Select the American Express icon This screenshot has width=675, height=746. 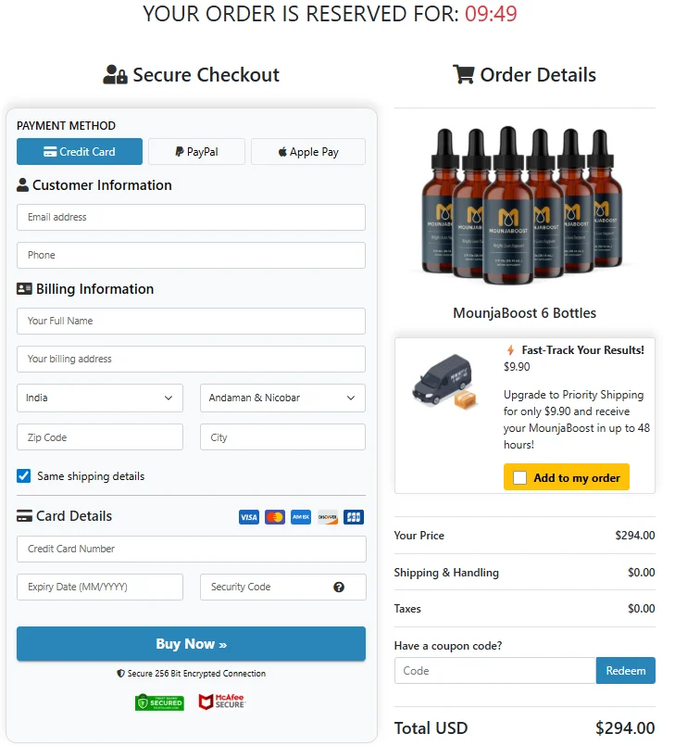click(300, 517)
